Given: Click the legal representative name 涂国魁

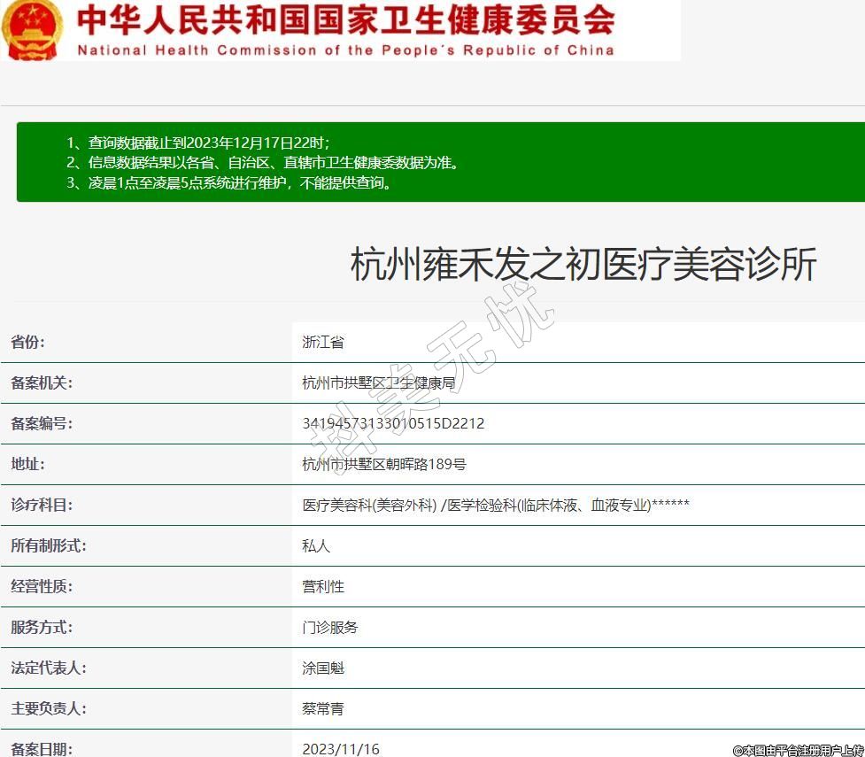Looking at the screenshot, I should [x=322, y=668].
